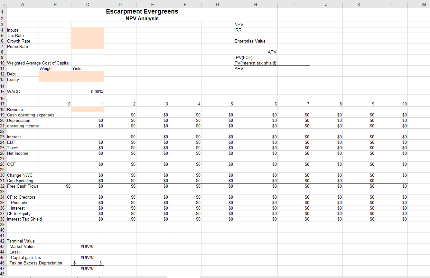
Task: Select the Taxes row label
Action: tap(13, 148)
